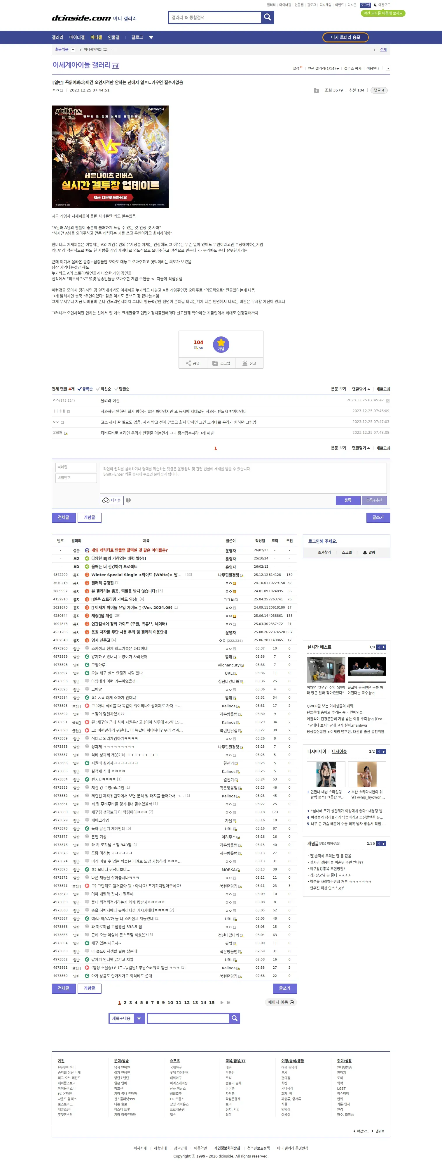Click the search magnifier button in header
This screenshot has height=1173, width=442.
coord(267,17)
